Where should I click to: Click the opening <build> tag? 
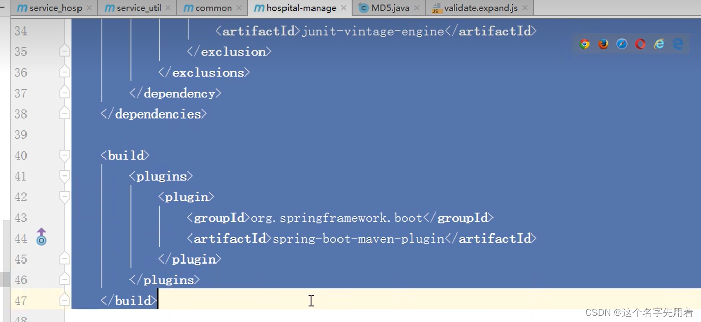(125, 155)
